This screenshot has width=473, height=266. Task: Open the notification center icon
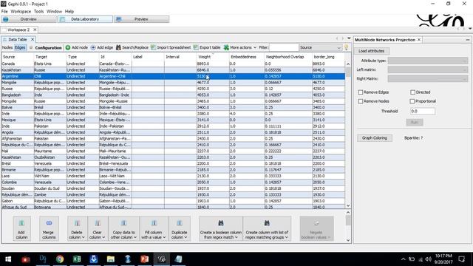point(461,259)
